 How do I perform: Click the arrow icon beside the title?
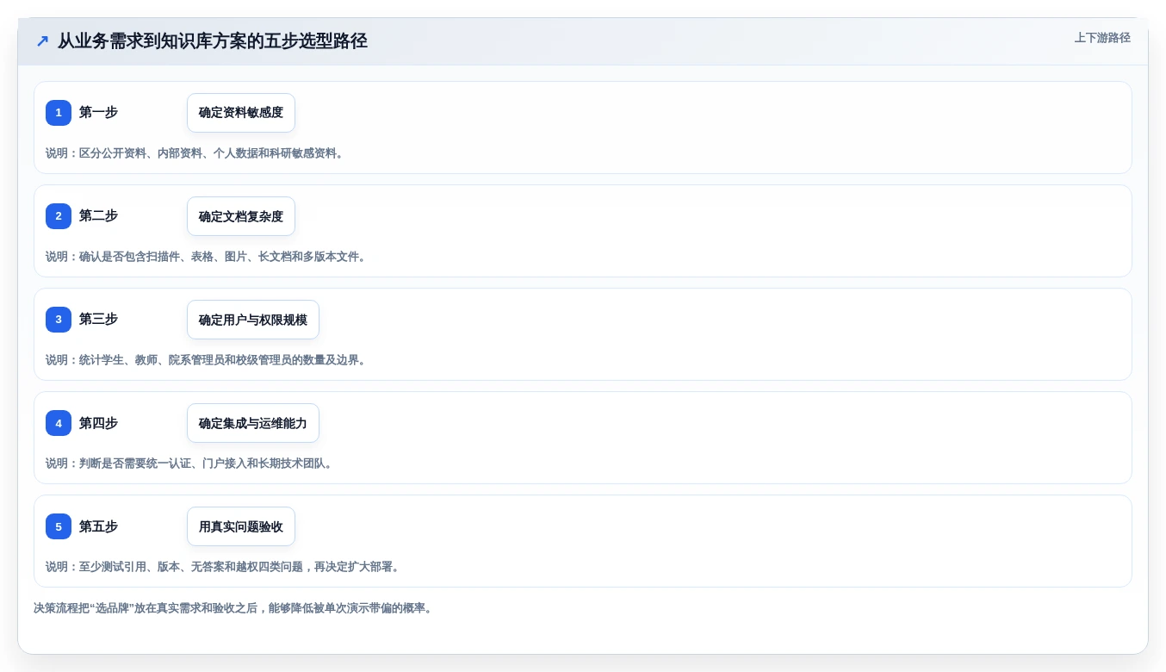point(42,41)
